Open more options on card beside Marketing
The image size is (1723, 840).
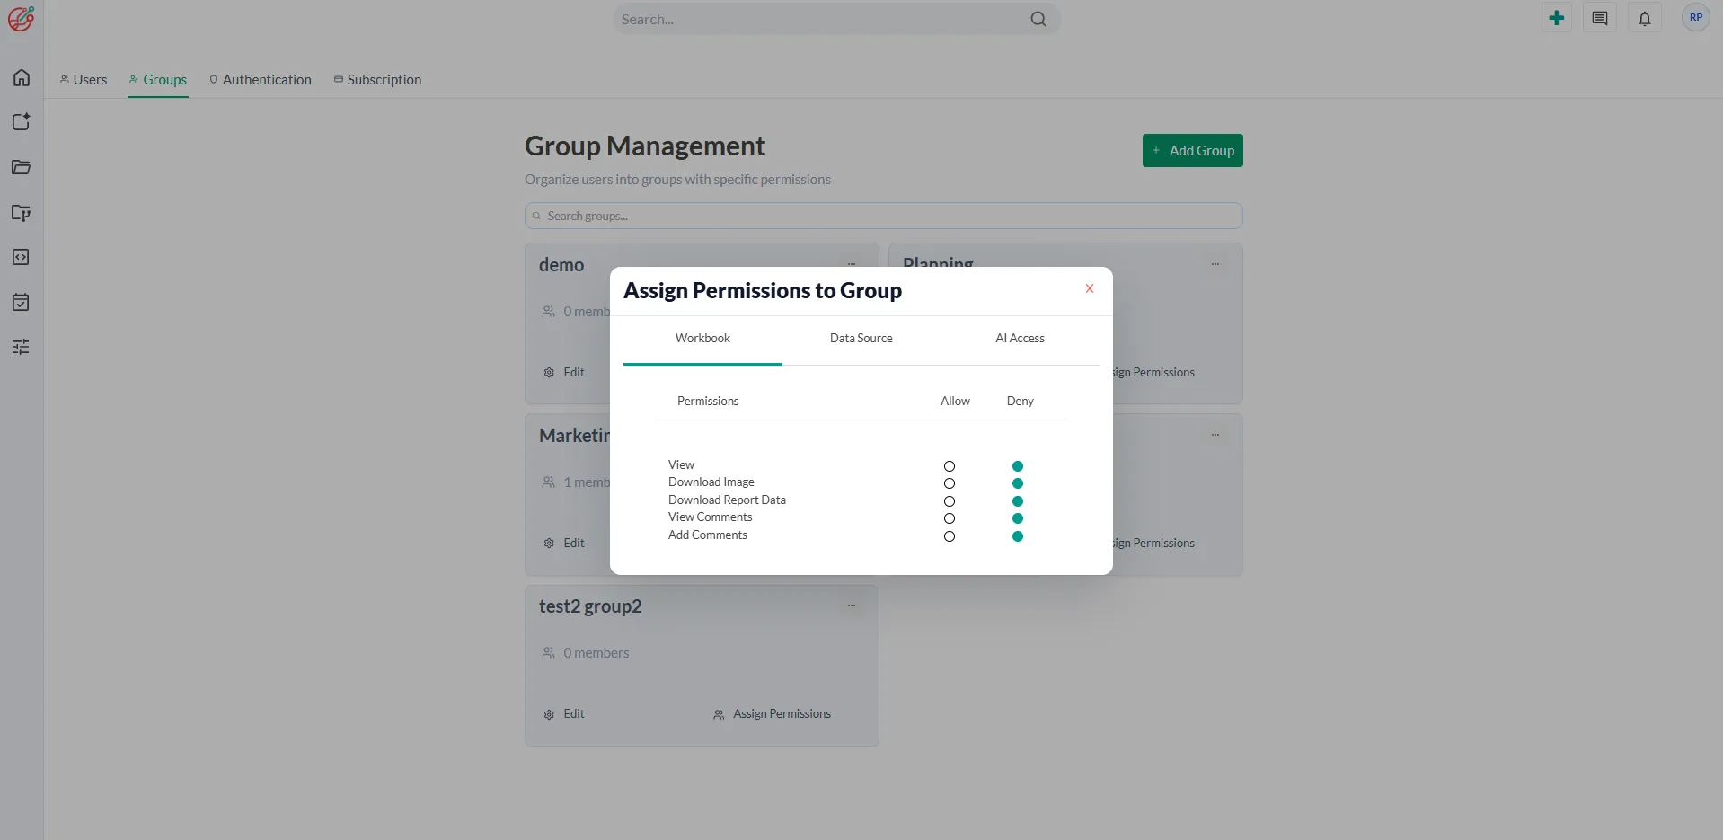pos(1215,435)
